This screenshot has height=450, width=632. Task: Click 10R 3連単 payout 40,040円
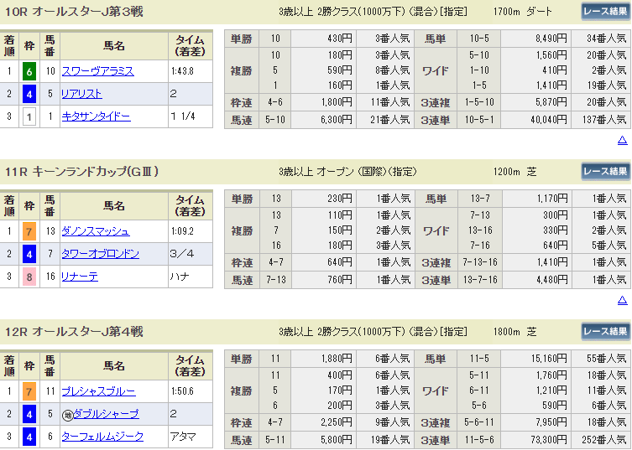[549, 120]
